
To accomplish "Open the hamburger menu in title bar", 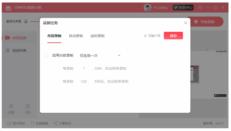I will pyautogui.click(x=200, y=8).
